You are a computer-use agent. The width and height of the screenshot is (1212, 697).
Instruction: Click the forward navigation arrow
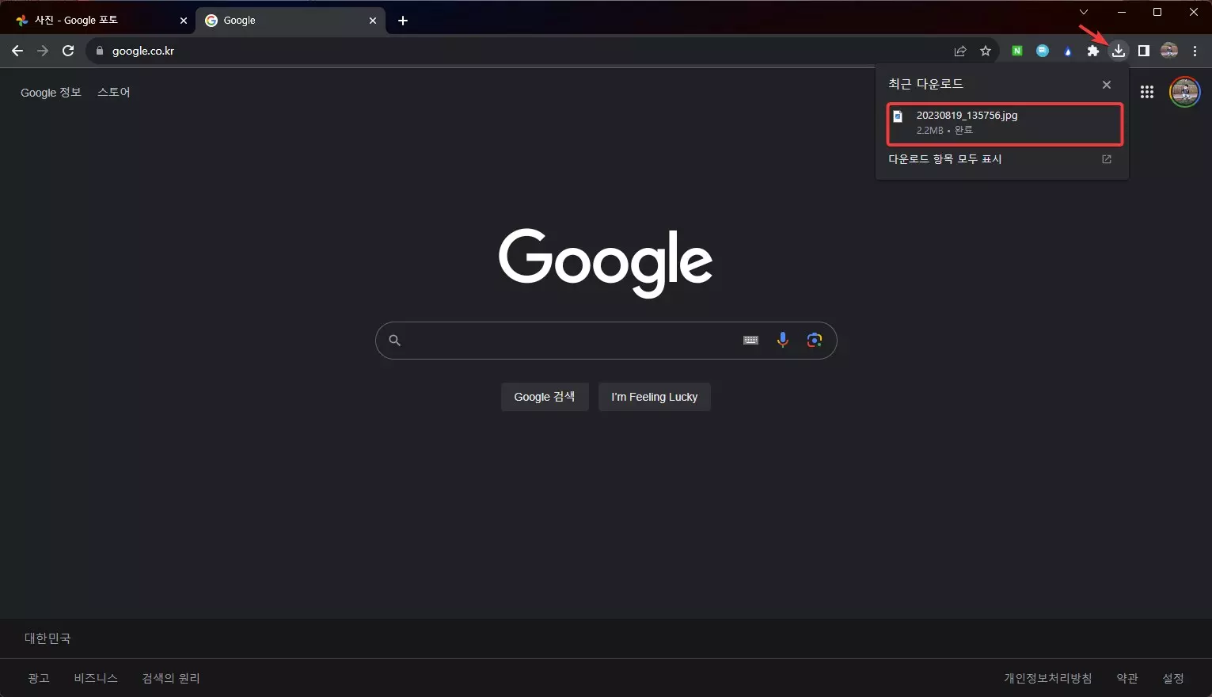coord(43,51)
